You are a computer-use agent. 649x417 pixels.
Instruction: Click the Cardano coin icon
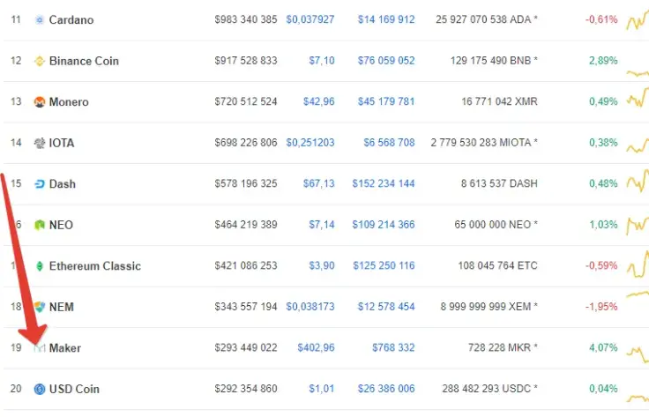(40, 19)
